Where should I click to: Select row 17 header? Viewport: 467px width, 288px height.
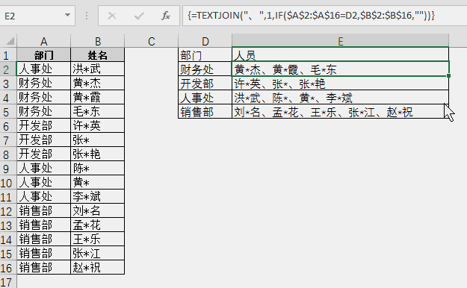[x=8, y=282]
